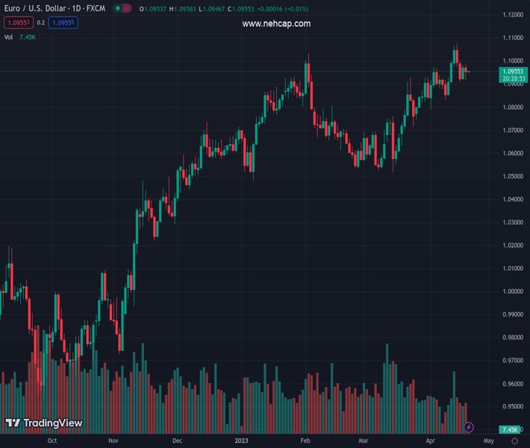The width and height of the screenshot is (530, 448).
Task: Toggle the market status indicator pill
Action: click(x=122, y=8)
